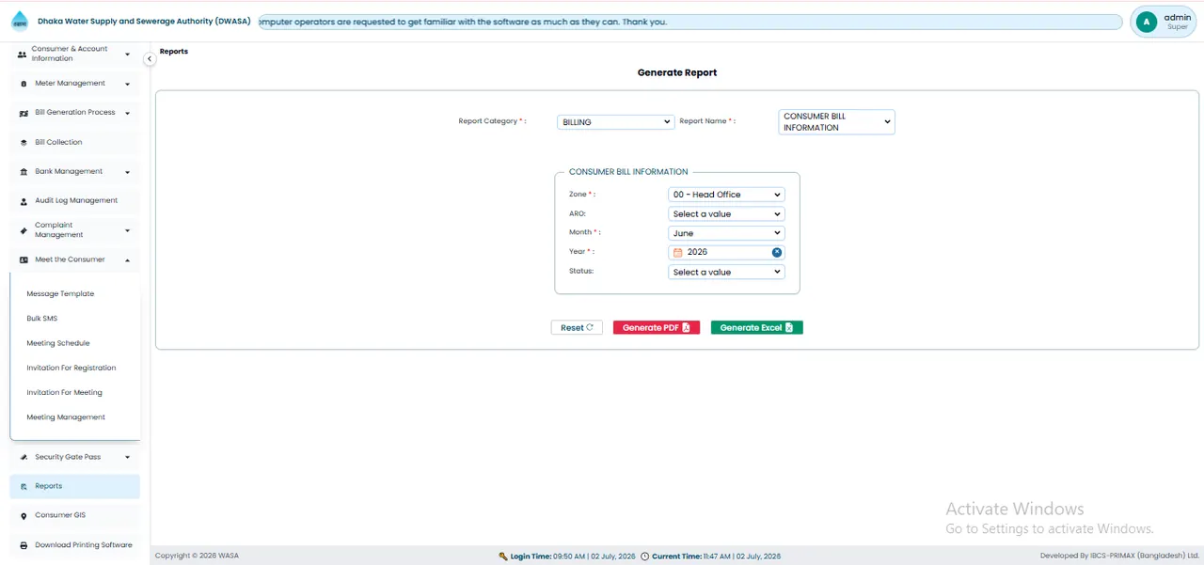Open the Report Name dropdown

(x=836, y=122)
